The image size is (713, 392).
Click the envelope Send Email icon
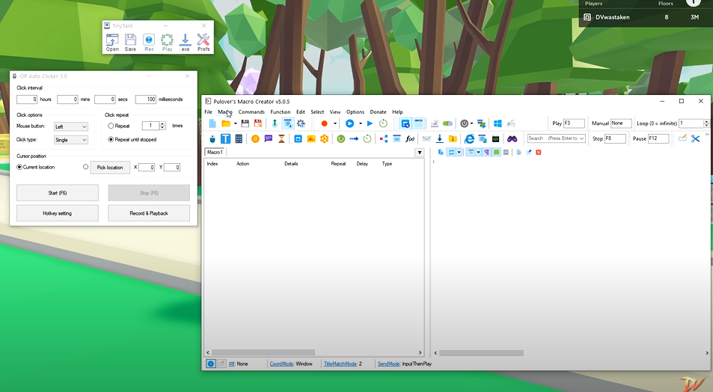point(426,138)
